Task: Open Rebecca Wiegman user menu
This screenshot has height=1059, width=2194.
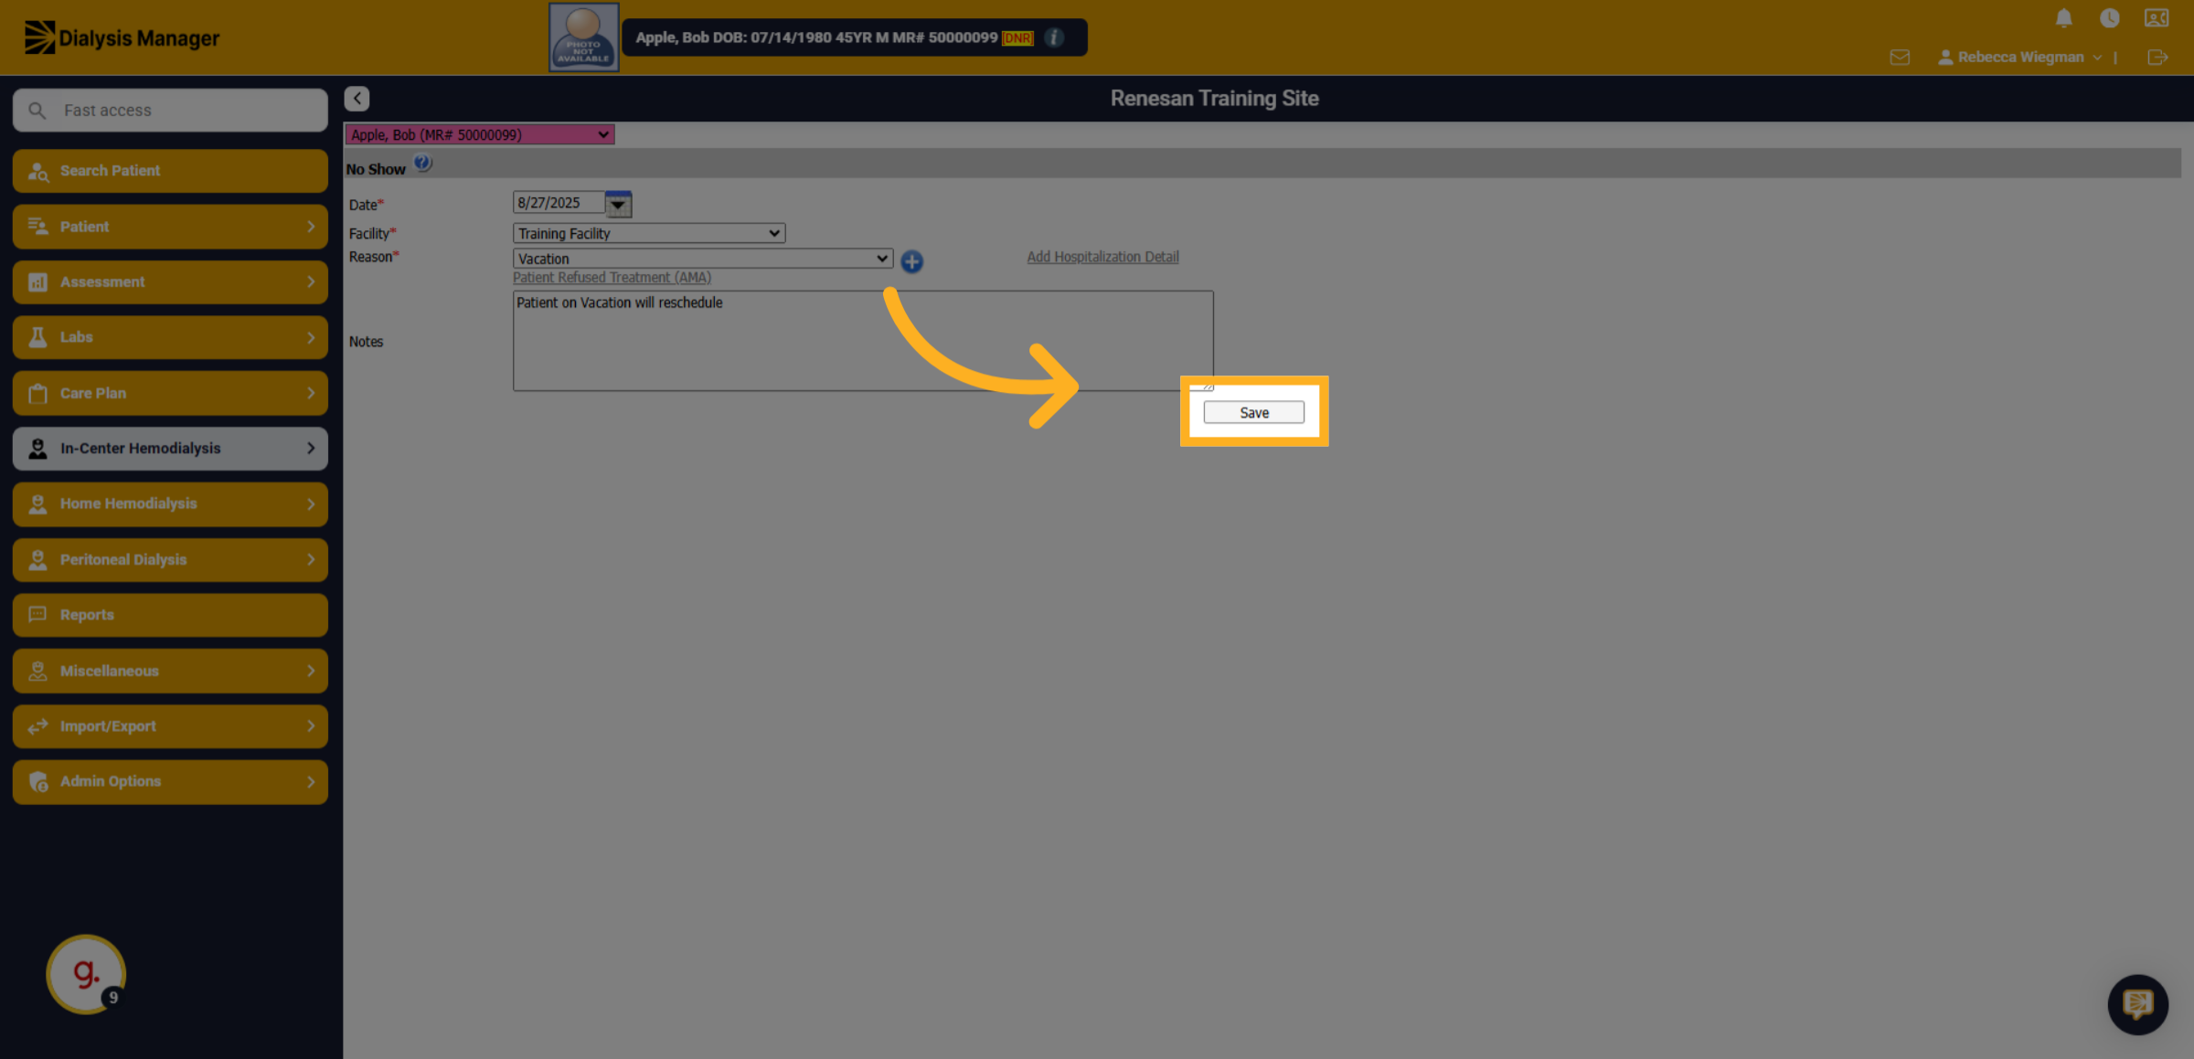Action: click(2020, 58)
